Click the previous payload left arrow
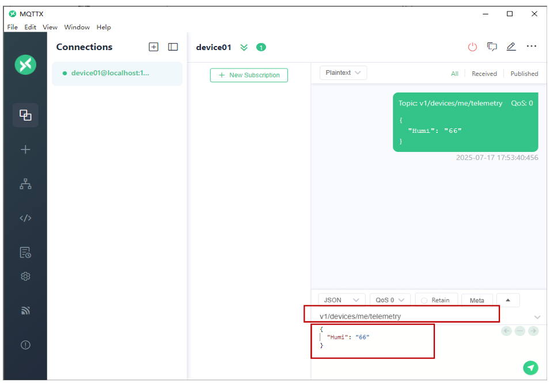This screenshot has width=554, height=386. (506, 331)
